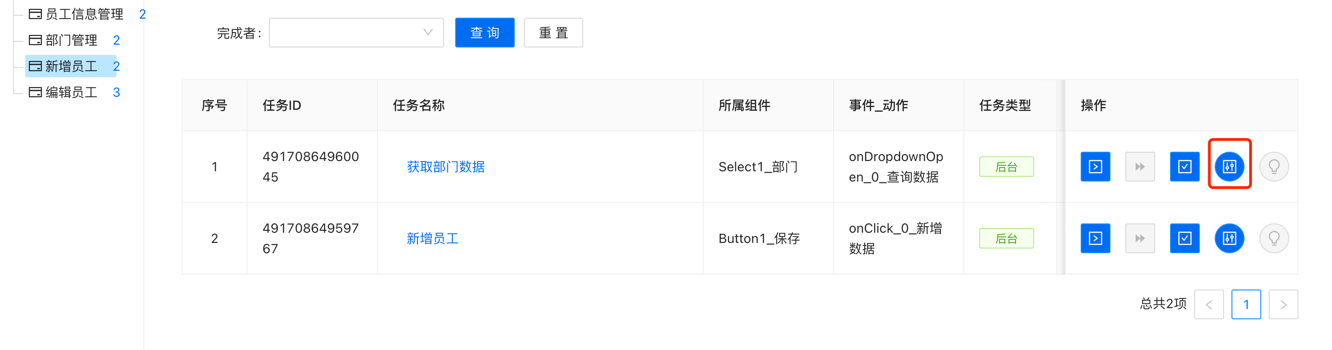The image size is (1332, 350).
Task: Click fast-forward icon in first task row
Action: coord(1140,167)
